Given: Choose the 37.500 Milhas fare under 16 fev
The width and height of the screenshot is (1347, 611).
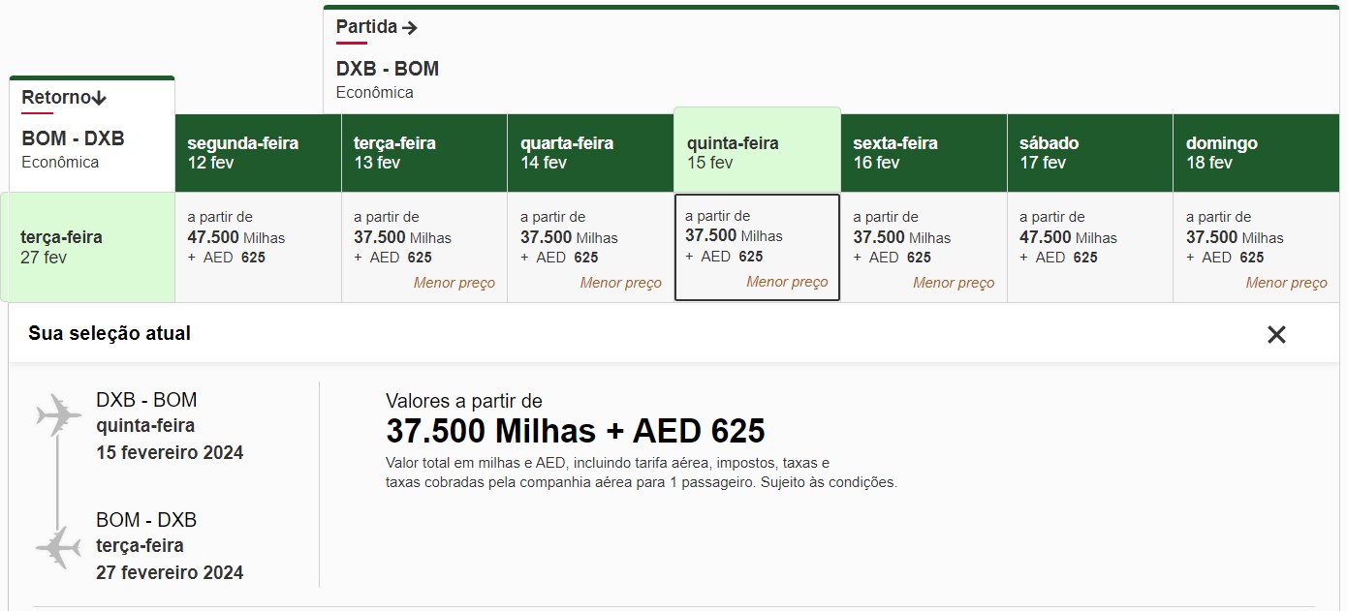Looking at the screenshot, I should tap(924, 248).
